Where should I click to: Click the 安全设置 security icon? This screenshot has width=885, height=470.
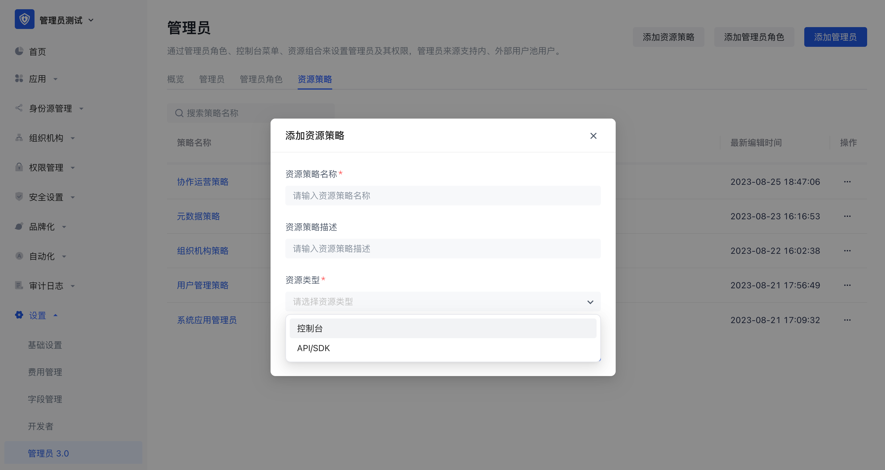[19, 197]
